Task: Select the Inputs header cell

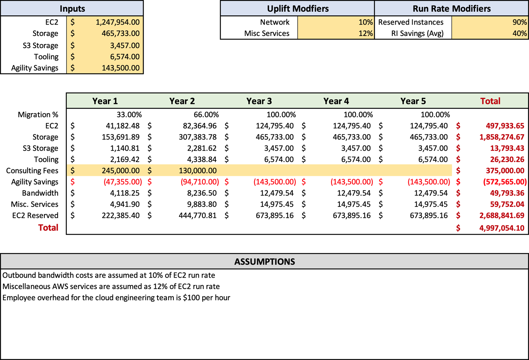Action: (72, 8)
